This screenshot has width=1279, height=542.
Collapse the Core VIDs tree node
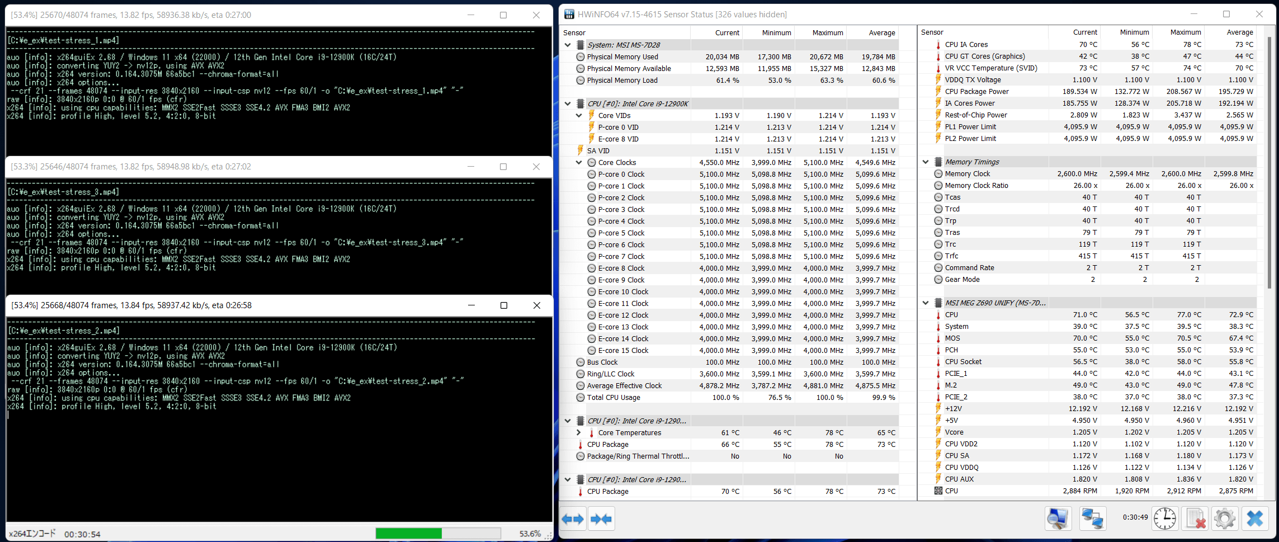click(x=579, y=116)
